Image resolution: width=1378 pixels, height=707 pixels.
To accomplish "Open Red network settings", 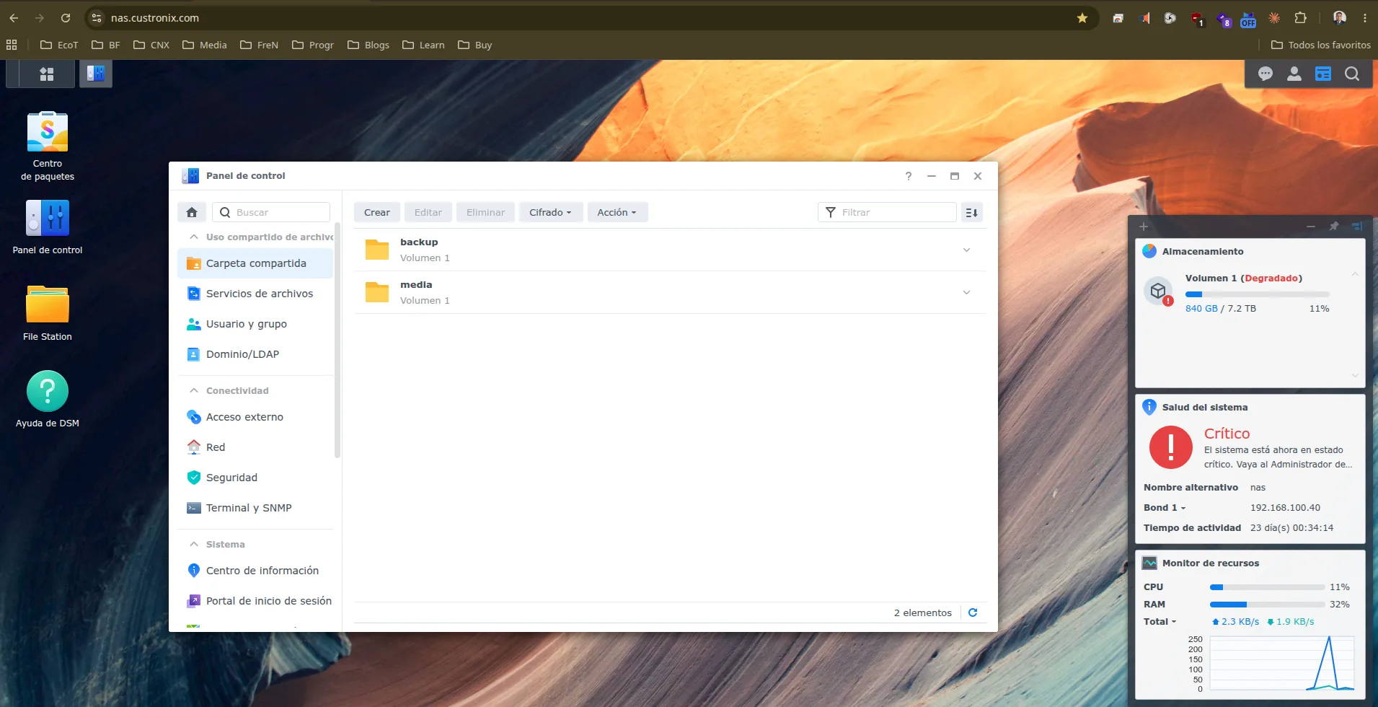I will 255,447.
